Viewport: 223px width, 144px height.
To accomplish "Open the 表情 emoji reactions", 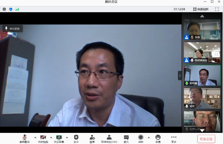I will pyautogui.click(x=158, y=138).
